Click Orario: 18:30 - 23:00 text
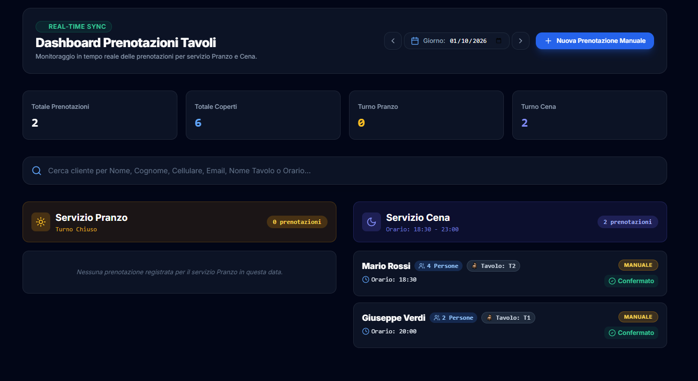Viewport: 698px width, 381px height. point(422,229)
